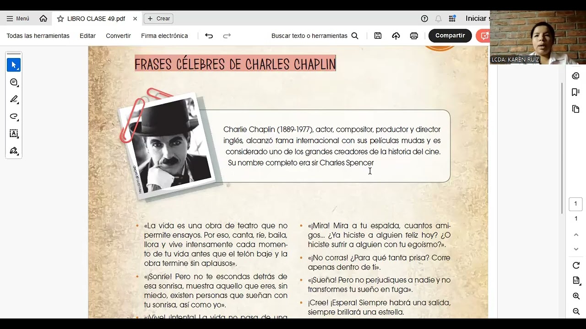Viewport: 586px width, 329px height.
Task: Click the Crear new tab button
Action: (x=158, y=19)
